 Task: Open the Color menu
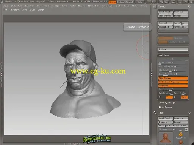20,6
